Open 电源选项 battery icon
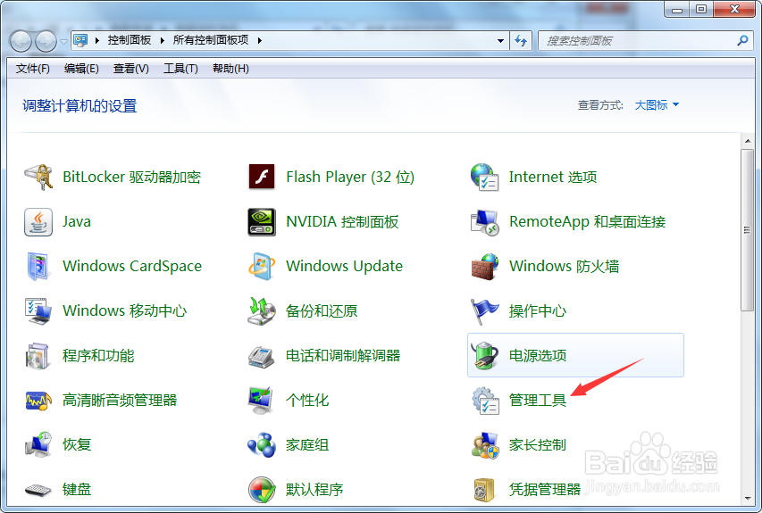Image resolution: width=762 pixels, height=513 pixels. (x=484, y=356)
